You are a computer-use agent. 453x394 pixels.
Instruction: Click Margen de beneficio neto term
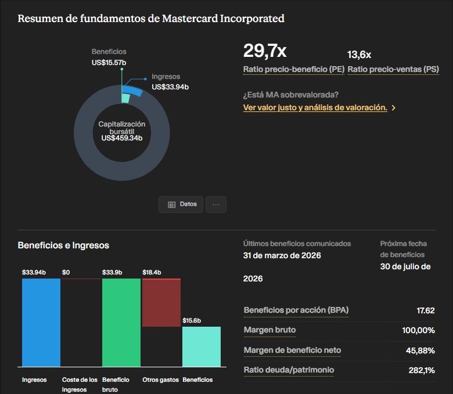[292, 350]
